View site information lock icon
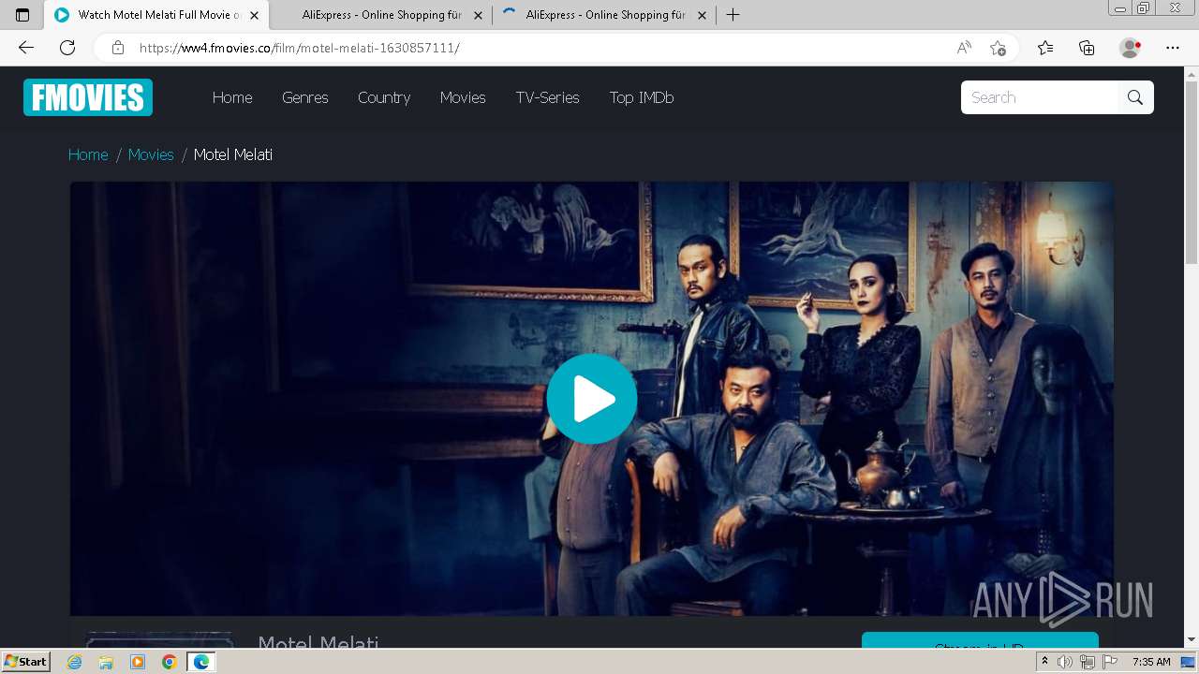 [117, 48]
